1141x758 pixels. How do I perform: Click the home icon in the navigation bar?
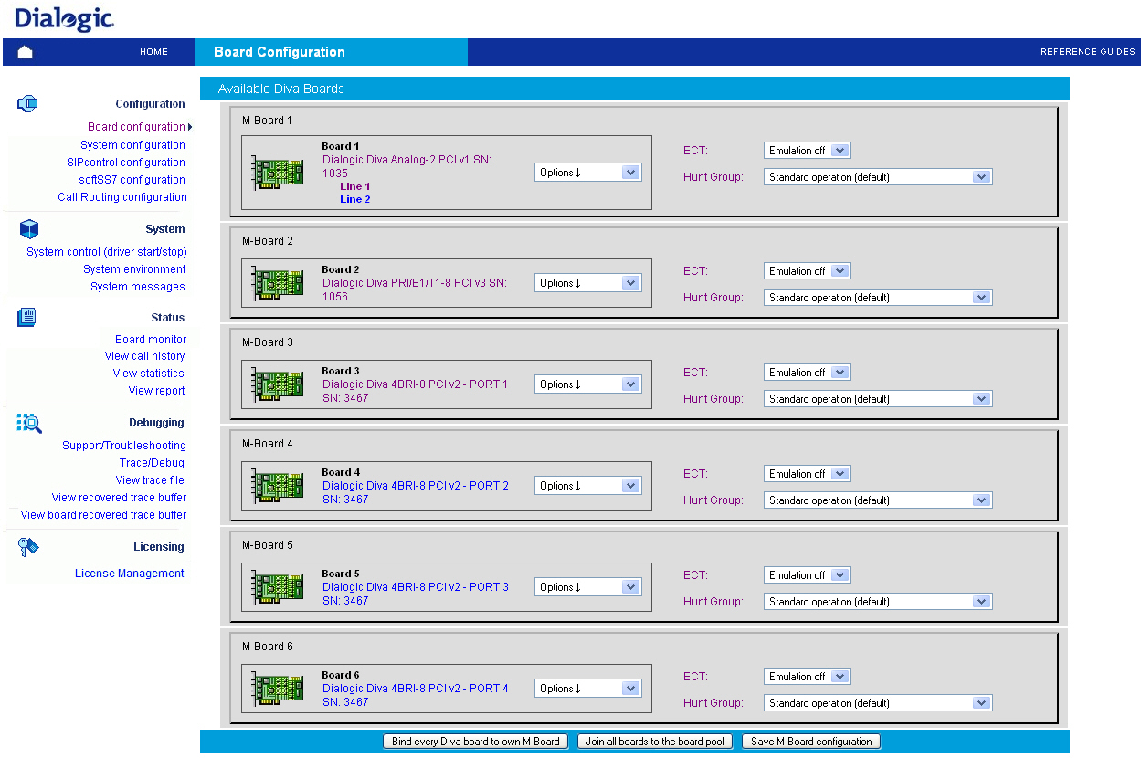(x=25, y=52)
